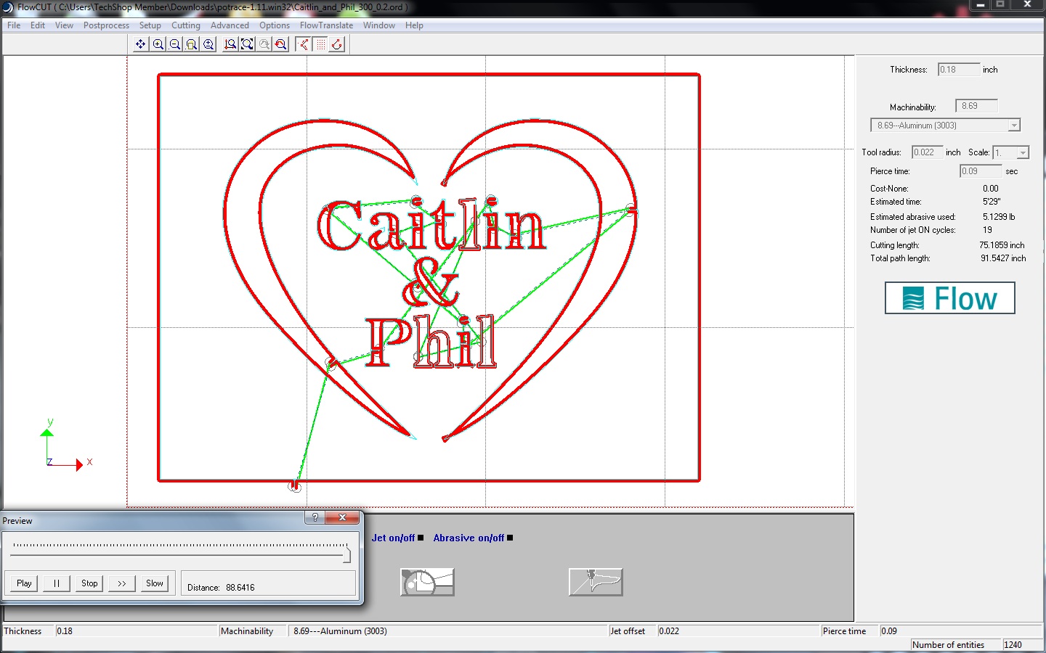Open the Advanced menu

coord(230,25)
